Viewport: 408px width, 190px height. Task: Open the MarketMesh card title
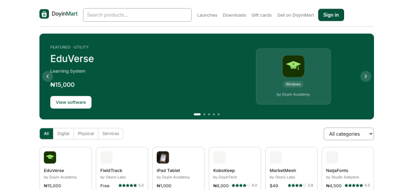(283, 171)
